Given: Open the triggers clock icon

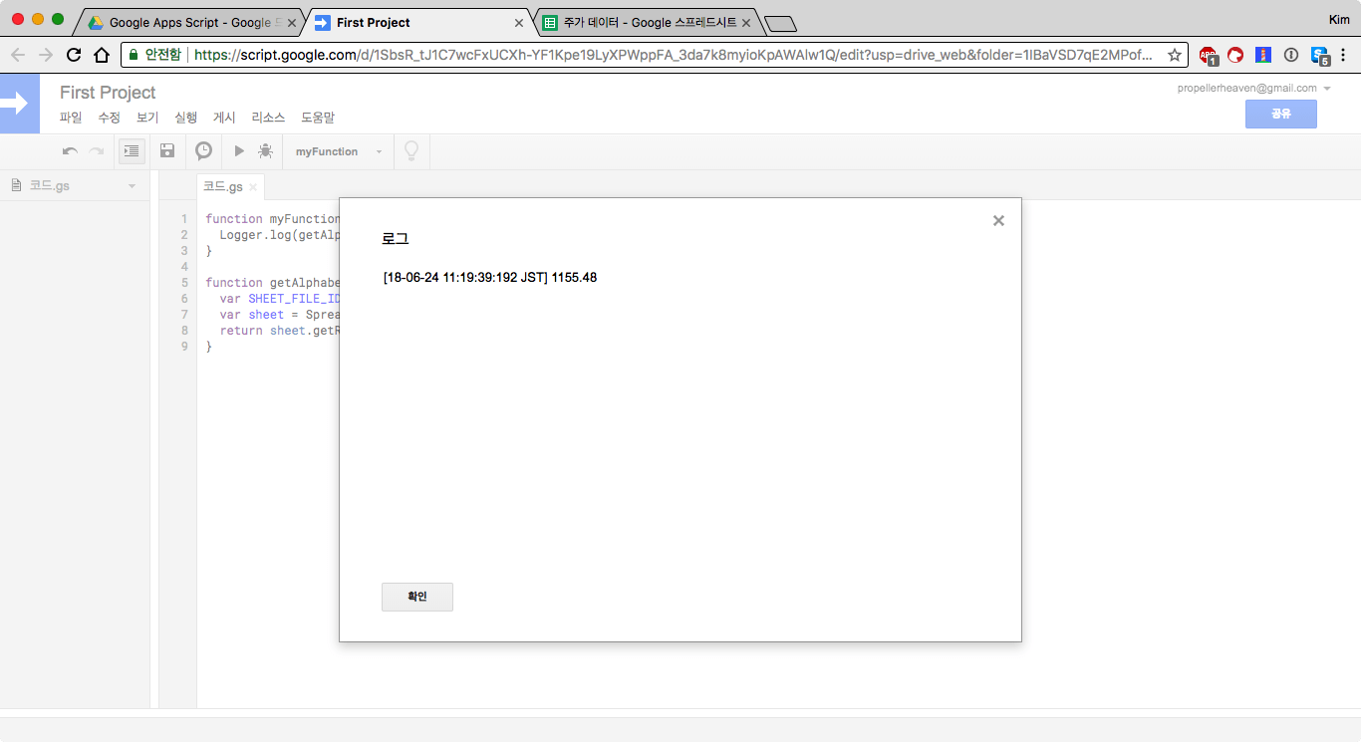Looking at the screenshot, I should point(203,151).
